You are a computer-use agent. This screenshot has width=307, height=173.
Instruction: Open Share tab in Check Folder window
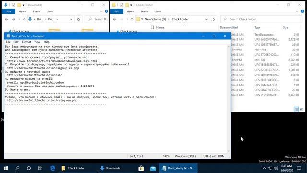pos(144,12)
